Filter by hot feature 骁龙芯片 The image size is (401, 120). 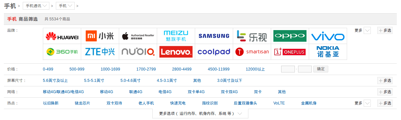point(82,103)
